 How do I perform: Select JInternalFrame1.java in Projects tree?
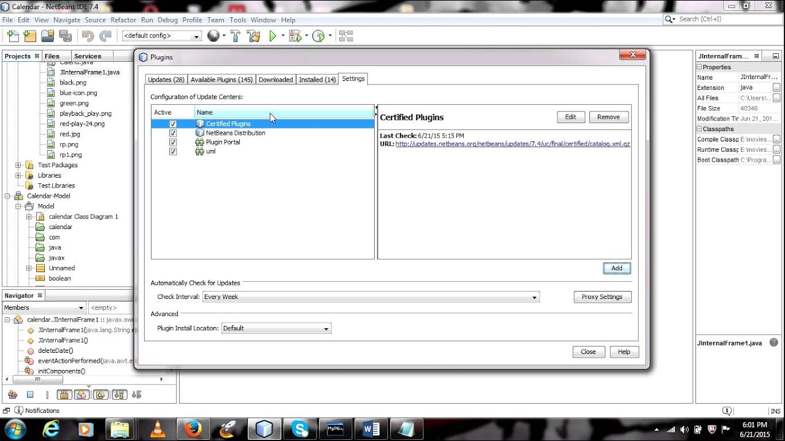[90, 72]
